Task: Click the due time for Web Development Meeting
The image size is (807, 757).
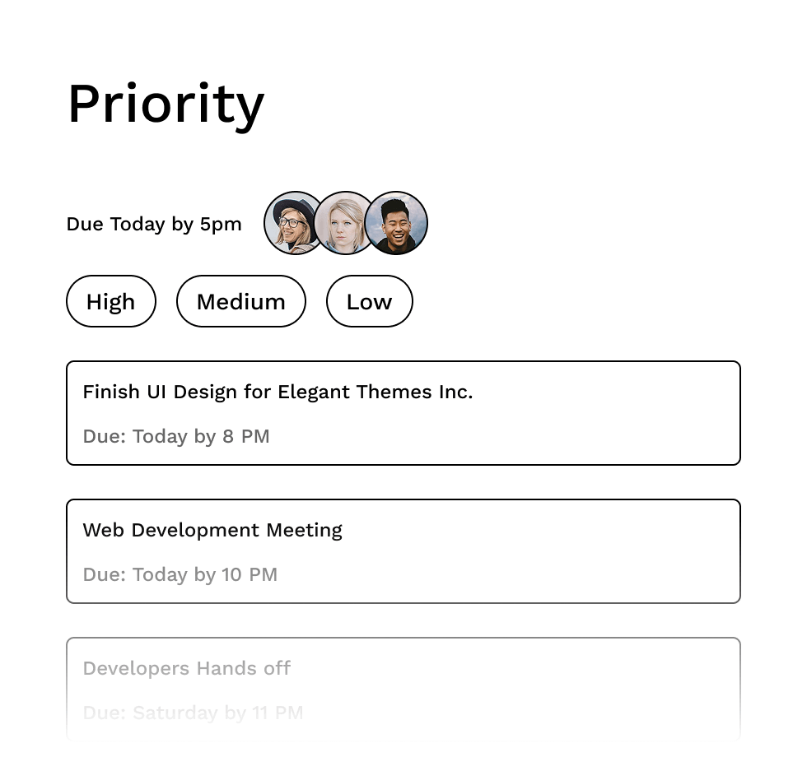Action: click(x=180, y=574)
